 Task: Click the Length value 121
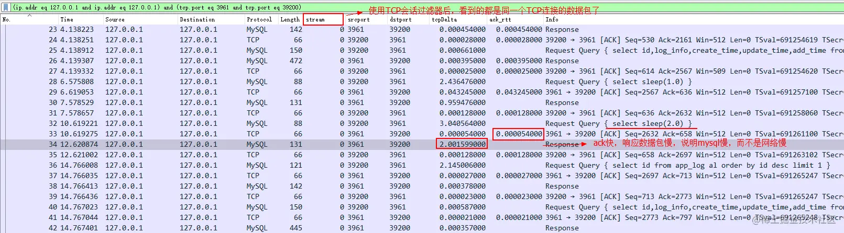[x=296, y=165]
